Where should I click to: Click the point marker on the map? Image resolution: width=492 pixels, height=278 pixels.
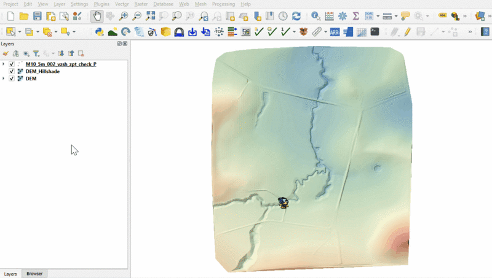pyautogui.click(x=283, y=202)
